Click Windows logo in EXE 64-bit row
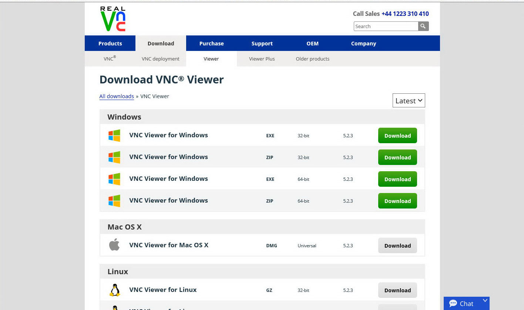 pos(114,179)
